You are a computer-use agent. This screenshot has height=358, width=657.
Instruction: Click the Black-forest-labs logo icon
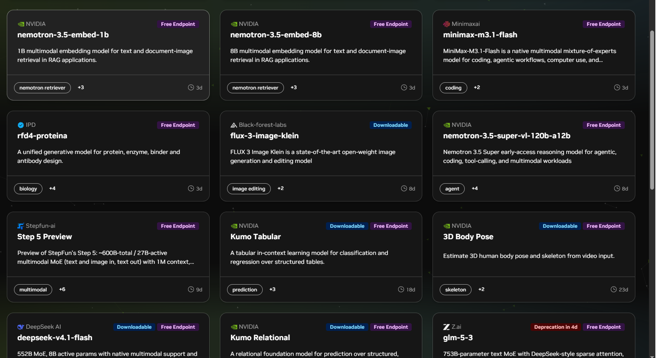(234, 125)
